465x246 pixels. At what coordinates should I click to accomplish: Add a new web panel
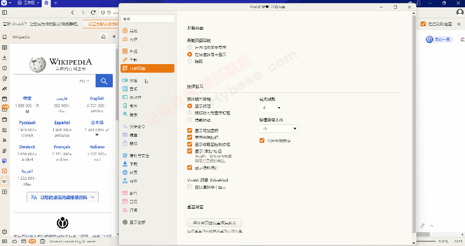(x=4, y=192)
